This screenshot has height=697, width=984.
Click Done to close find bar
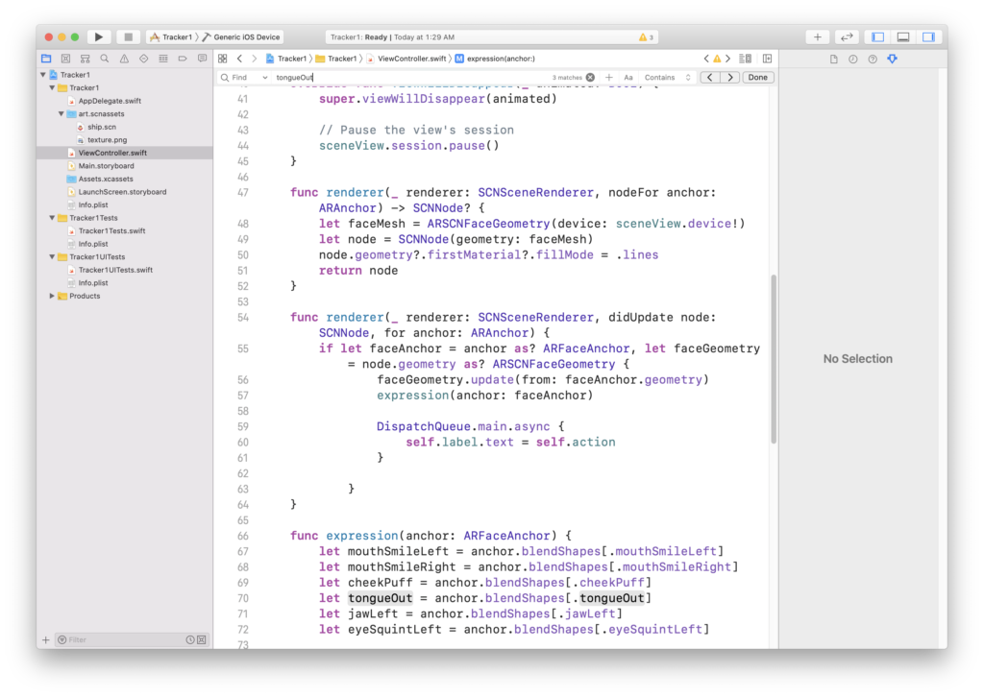pos(758,77)
